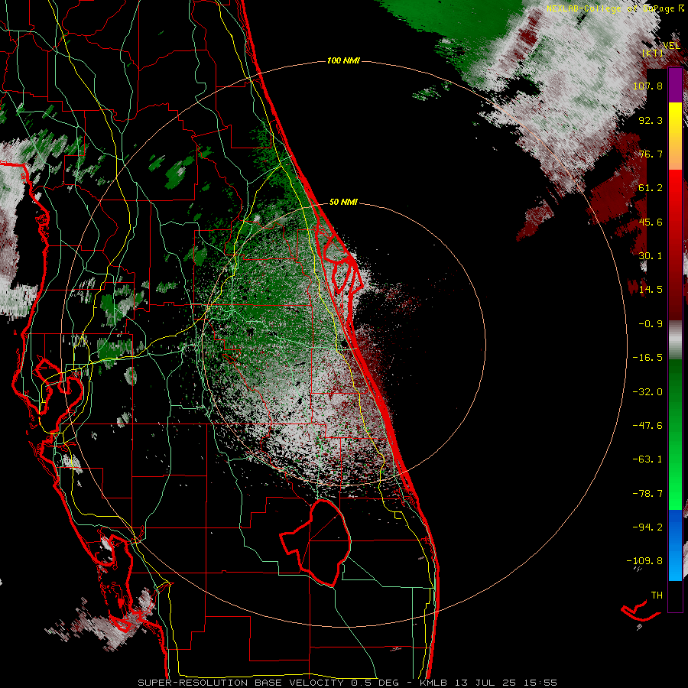Click the 76.7 velocity scale value
688x688 pixels.
[x=651, y=154]
